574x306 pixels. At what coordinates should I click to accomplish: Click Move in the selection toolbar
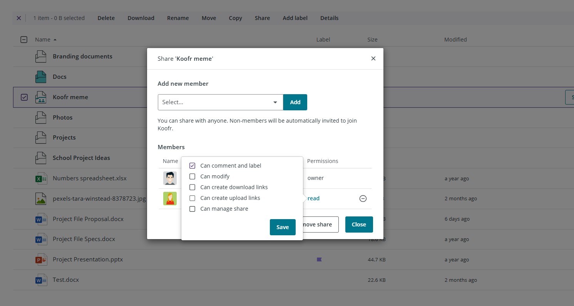(209, 18)
